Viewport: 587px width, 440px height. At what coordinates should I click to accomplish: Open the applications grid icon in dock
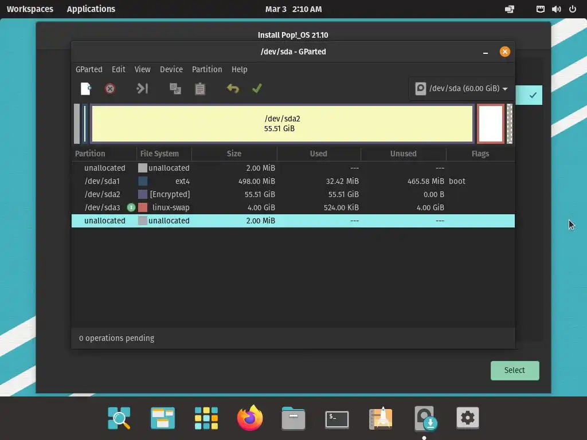pyautogui.click(x=206, y=418)
